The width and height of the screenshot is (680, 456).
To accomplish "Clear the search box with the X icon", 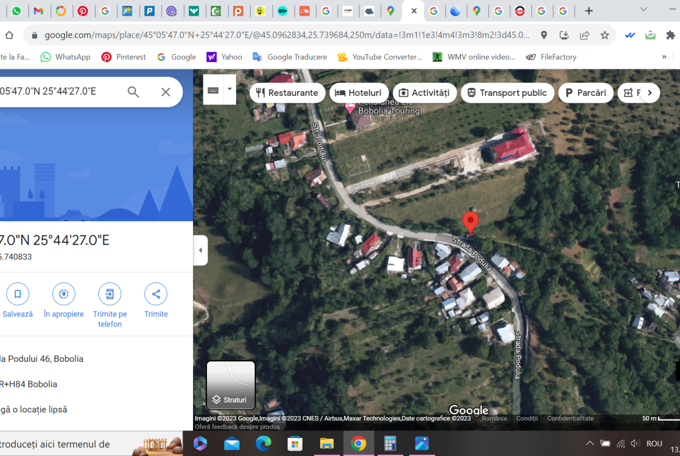I will point(166,92).
